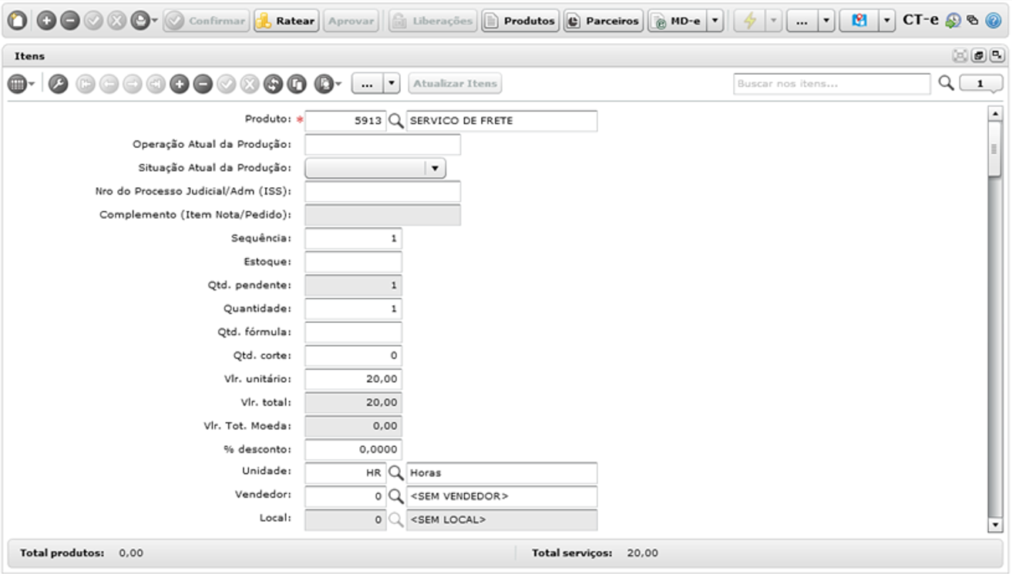Click the pop-out panel icon in Itens header
The image size is (1012, 574).
pyautogui.click(x=997, y=55)
